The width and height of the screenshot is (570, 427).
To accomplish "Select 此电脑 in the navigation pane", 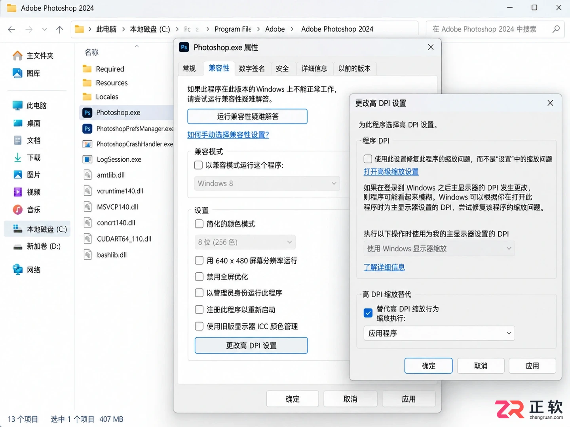I will 30,106.
